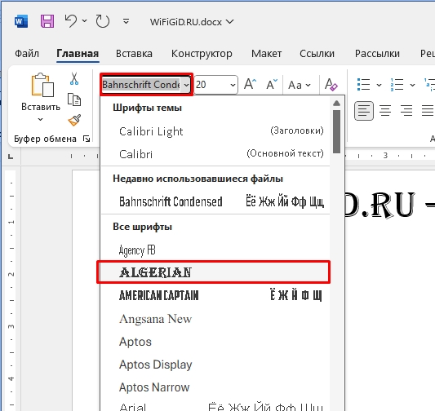Open numbering library dropdown arrow
The height and width of the screenshot is (411, 435).
[x=412, y=85]
